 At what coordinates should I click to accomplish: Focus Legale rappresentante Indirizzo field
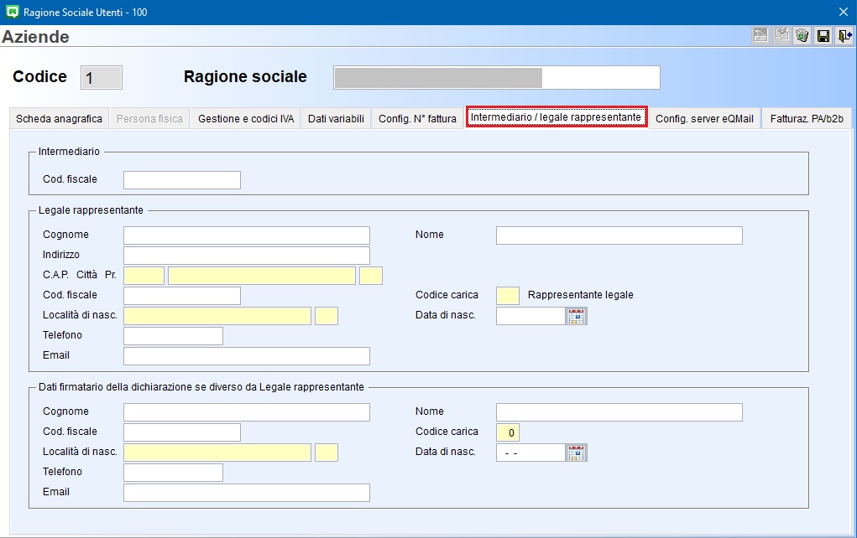pyautogui.click(x=247, y=256)
